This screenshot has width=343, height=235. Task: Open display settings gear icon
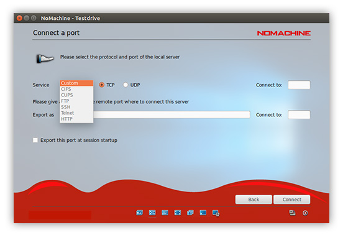216,213
